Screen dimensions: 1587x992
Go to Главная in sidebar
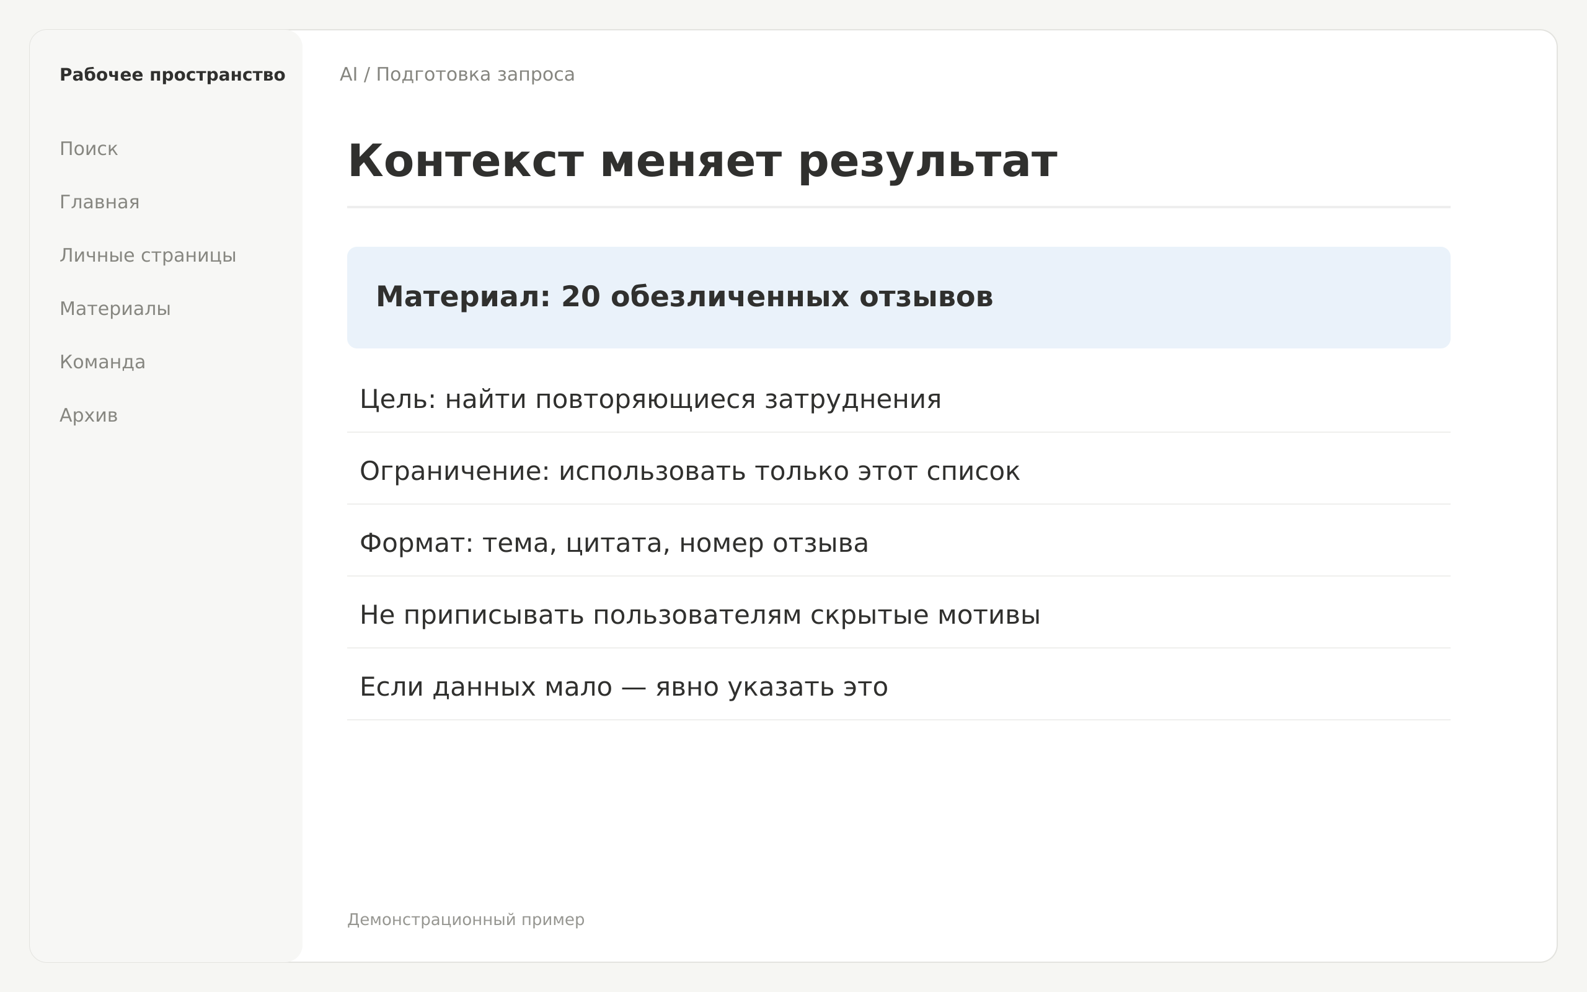[100, 202]
